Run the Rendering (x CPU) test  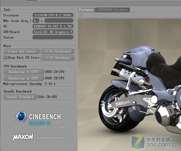[24, 78]
